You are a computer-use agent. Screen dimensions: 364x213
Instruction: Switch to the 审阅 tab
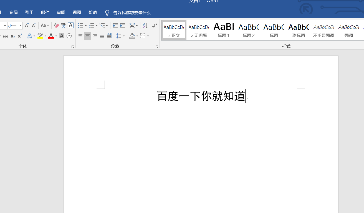[x=61, y=12]
